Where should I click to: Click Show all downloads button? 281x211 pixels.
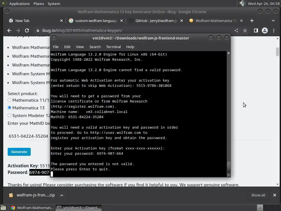(258, 195)
